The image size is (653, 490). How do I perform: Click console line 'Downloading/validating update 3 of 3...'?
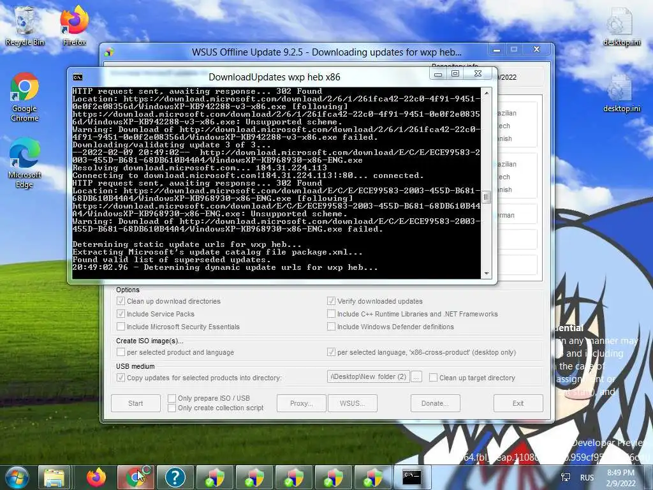pos(172,145)
